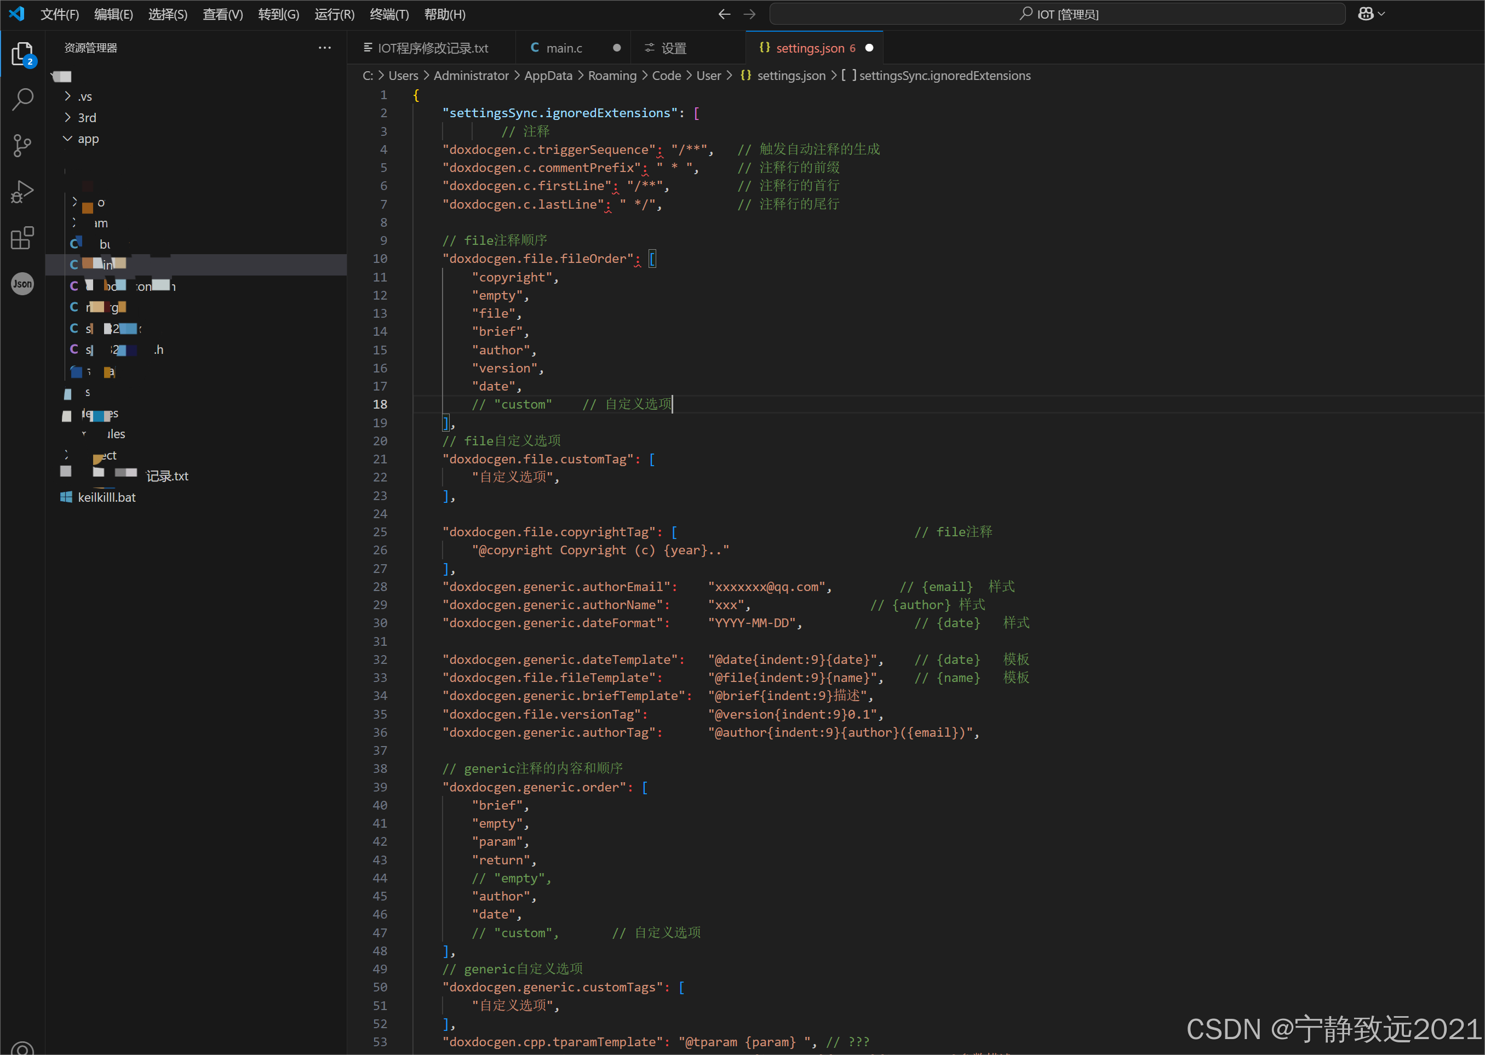Expand the .vs folder
Screen dimensions: 1485x1055
click(x=67, y=96)
